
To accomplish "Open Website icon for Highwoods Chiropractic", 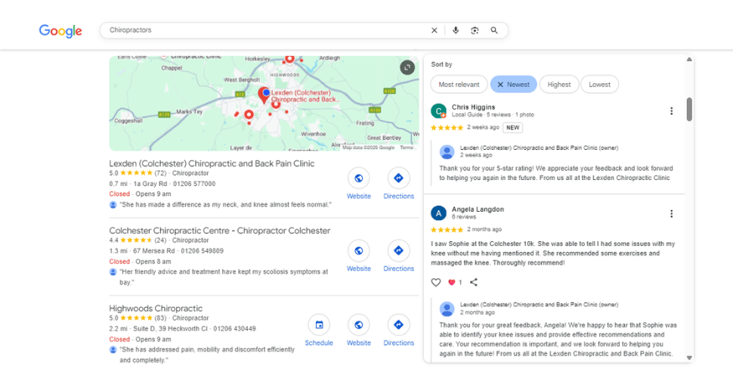I will [x=358, y=325].
